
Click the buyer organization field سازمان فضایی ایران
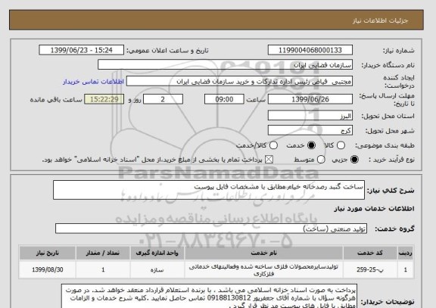(x=226, y=65)
